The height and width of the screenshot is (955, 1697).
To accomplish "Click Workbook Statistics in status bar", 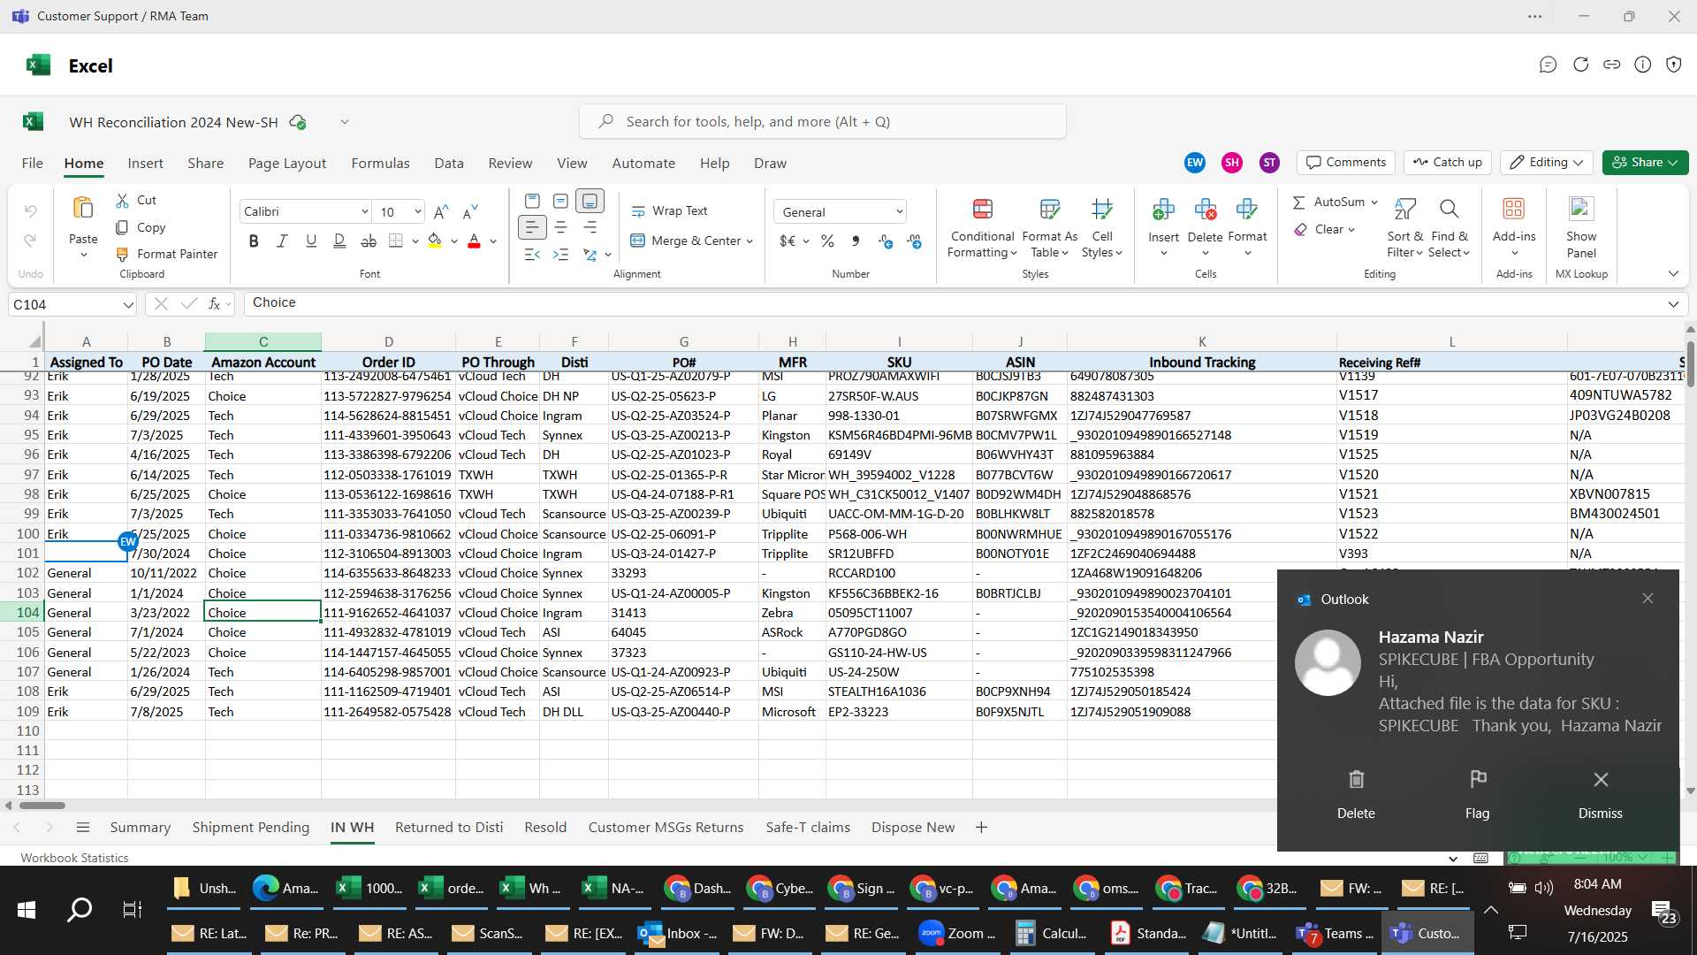I will (74, 858).
